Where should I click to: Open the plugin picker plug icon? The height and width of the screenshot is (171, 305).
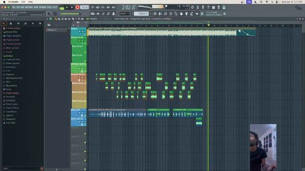click(x=186, y=14)
